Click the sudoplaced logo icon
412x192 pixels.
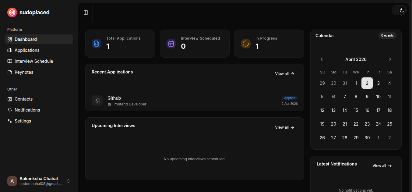[12, 12]
